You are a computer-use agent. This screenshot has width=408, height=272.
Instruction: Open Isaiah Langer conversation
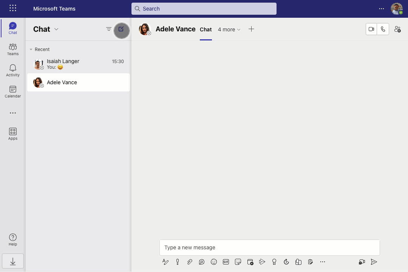[79, 64]
